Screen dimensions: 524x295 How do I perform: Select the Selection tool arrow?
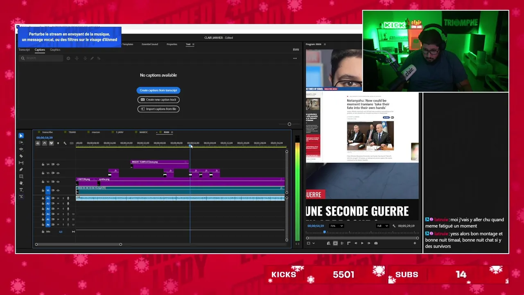pos(21,136)
